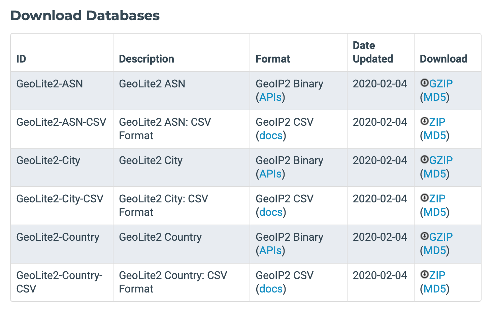Viewport: 493px width, 314px height.
Task: Open the MD5 checksum for GeoLite2-City-CSV
Action: (x=435, y=212)
